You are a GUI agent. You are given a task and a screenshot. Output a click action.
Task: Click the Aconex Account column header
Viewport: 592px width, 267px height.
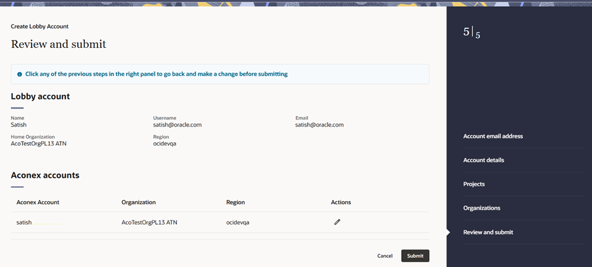pos(38,202)
